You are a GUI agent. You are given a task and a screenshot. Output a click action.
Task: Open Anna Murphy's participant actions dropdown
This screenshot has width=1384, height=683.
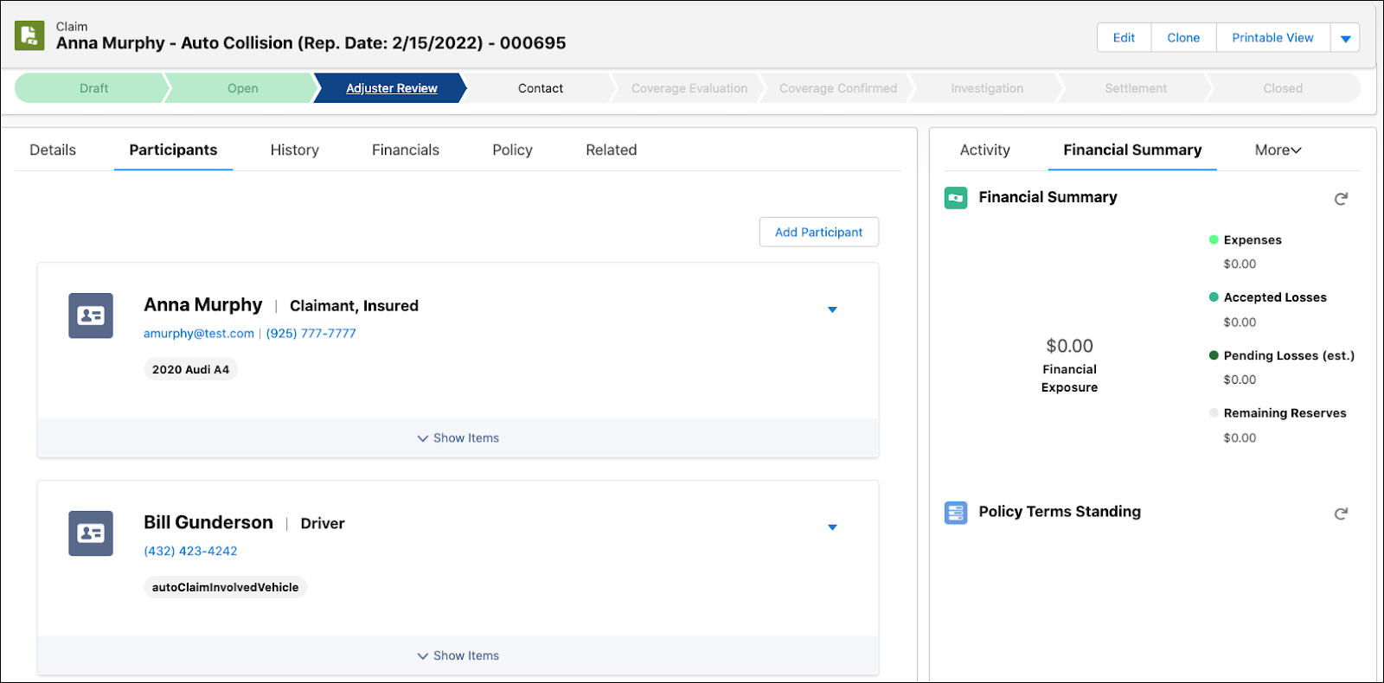pos(832,310)
